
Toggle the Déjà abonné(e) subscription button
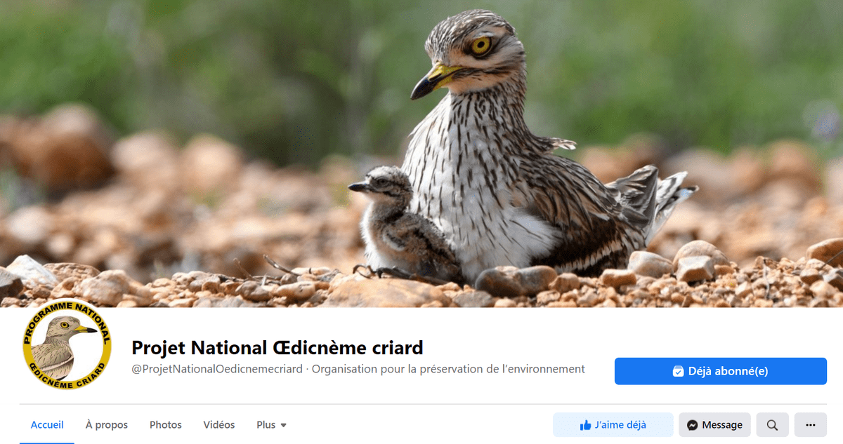point(721,371)
